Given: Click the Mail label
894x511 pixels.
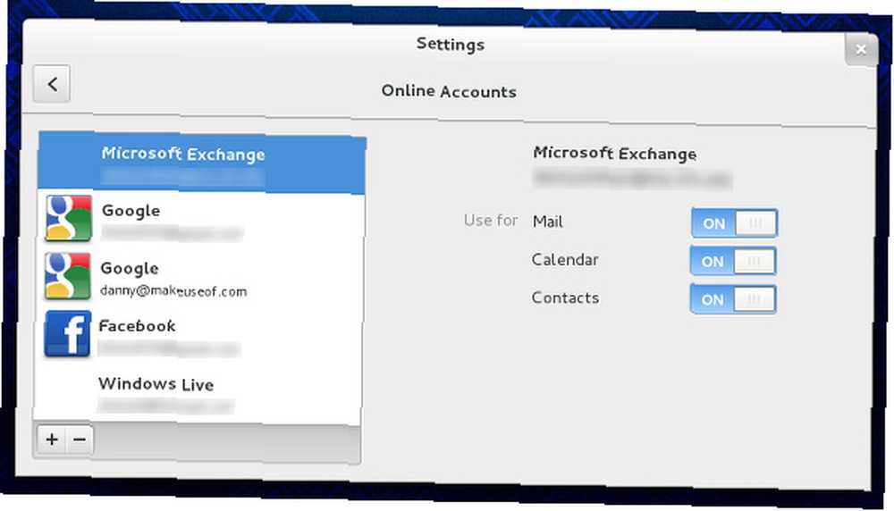Looking at the screenshot, I should pos(547,221).
